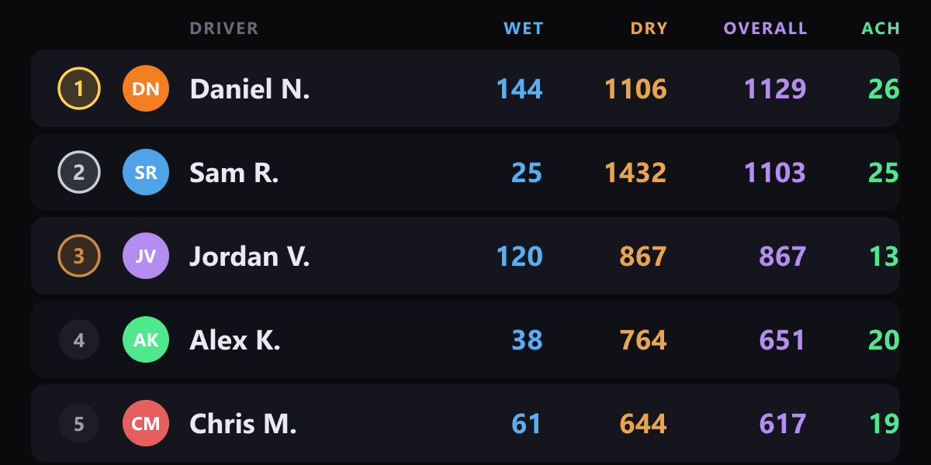Select Jordan V.'s overall score 867
Viewport: 931px width, 465px height.
click(783, 256)
